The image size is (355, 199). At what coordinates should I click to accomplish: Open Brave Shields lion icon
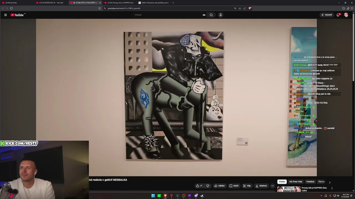pyautogui.click(x=250, y=8)
